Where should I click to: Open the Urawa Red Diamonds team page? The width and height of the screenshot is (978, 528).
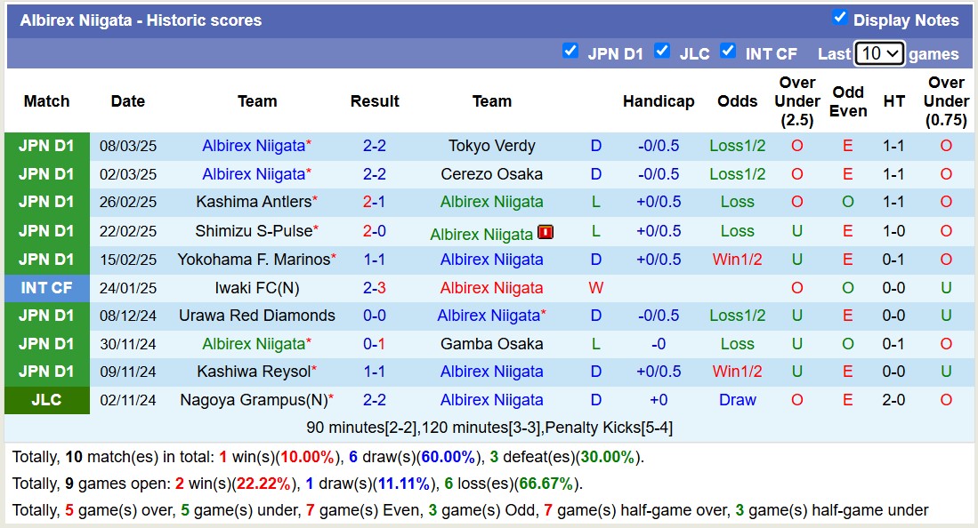pyautogui.click(x=256, y=316)
